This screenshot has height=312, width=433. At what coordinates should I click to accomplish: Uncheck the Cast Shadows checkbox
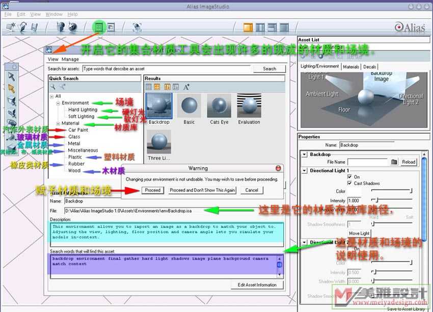point(349,183)
